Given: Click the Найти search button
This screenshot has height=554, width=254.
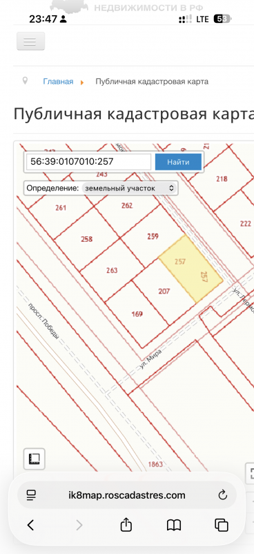Looking at the screenshot, I should point(178,162).
